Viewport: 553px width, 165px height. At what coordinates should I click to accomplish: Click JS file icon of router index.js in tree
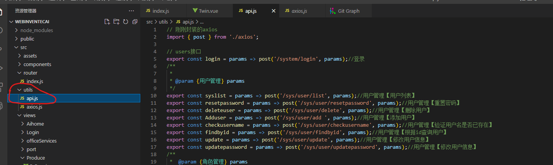[x=22, y=81]
